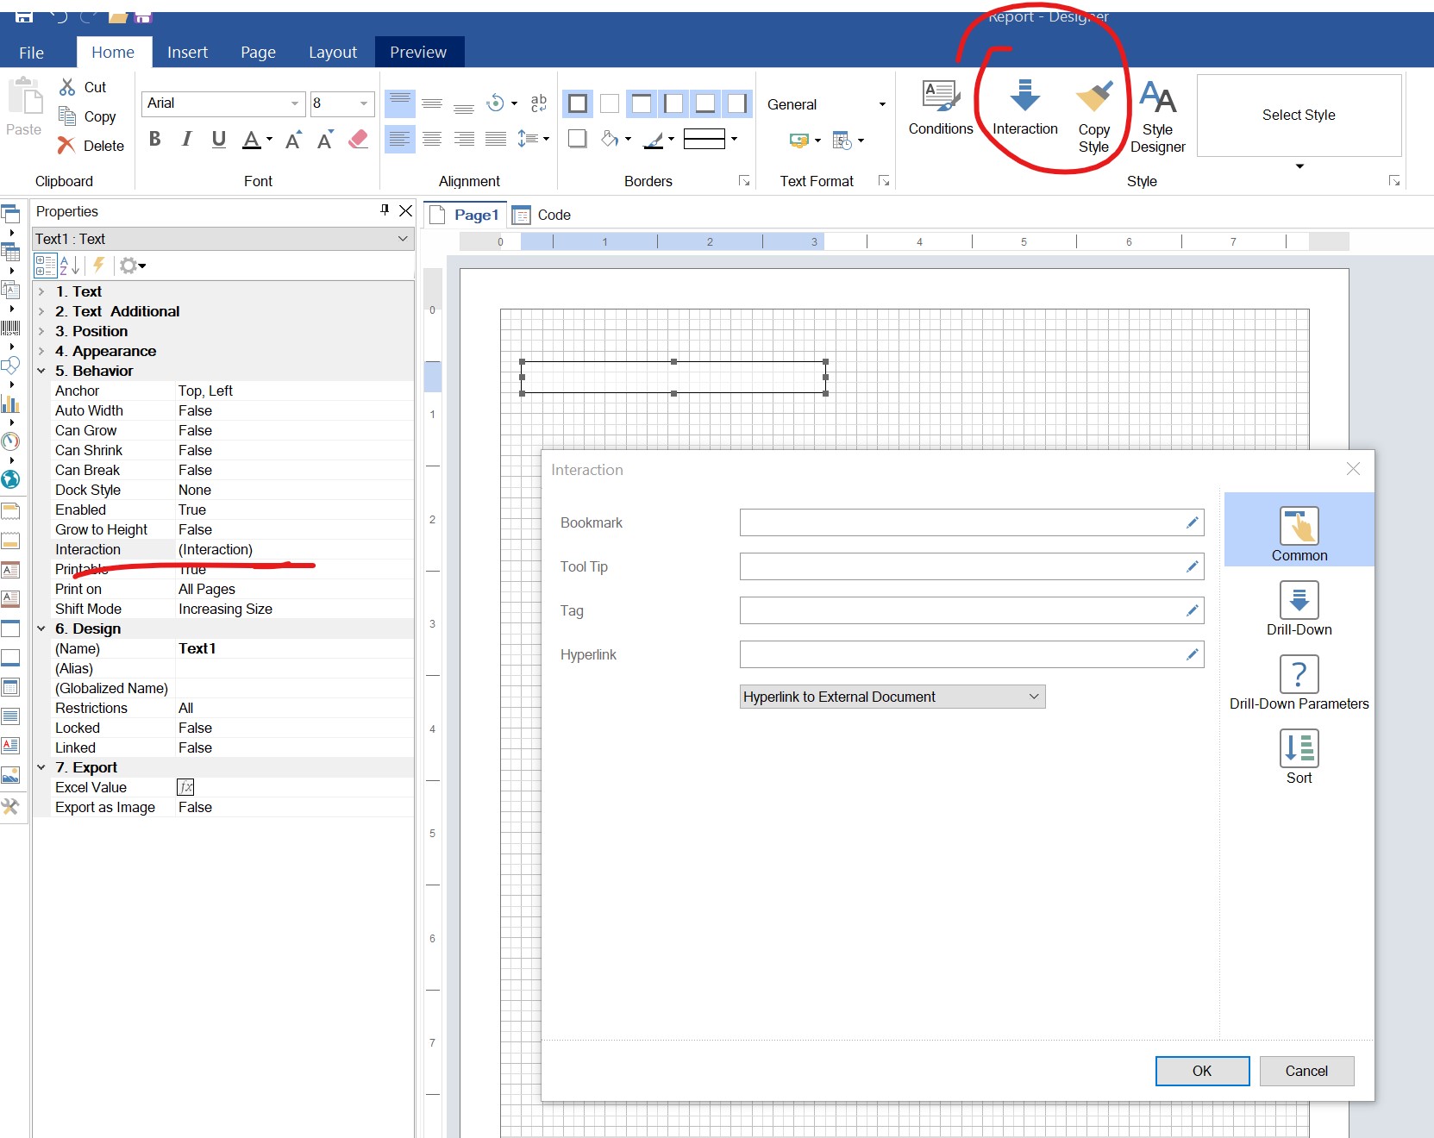Open the Arial font name dropdown

[295, 103]
